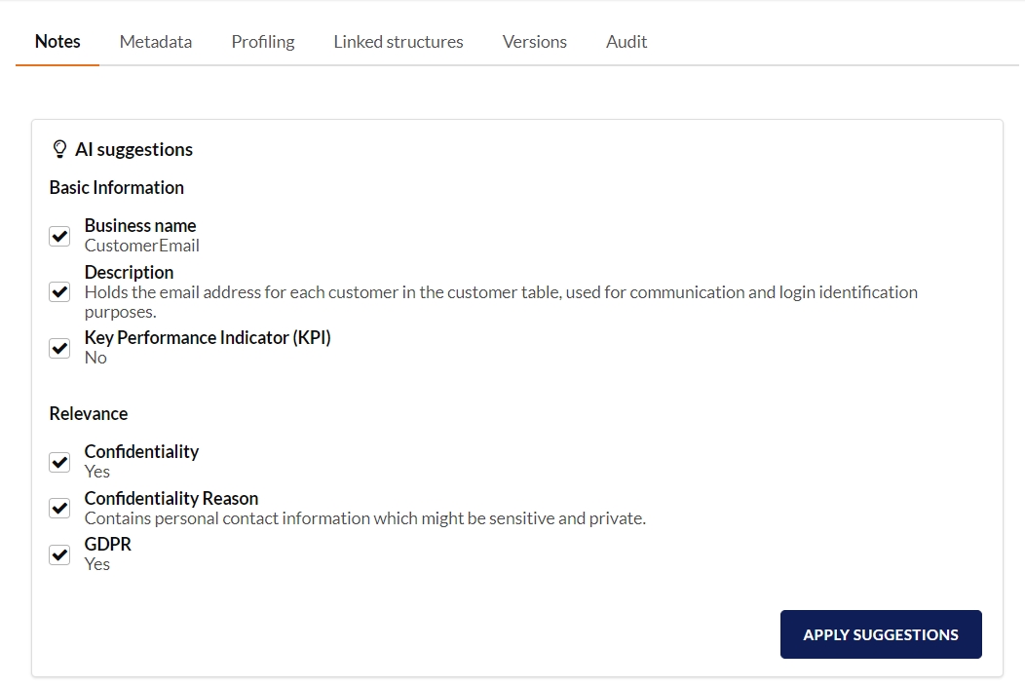Go to the Profiling tab
The width and height of the screenshot is (1025, 687).
click(263, 42)
